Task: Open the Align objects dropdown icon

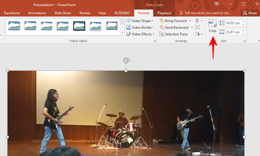Action: tap(199, 21)
